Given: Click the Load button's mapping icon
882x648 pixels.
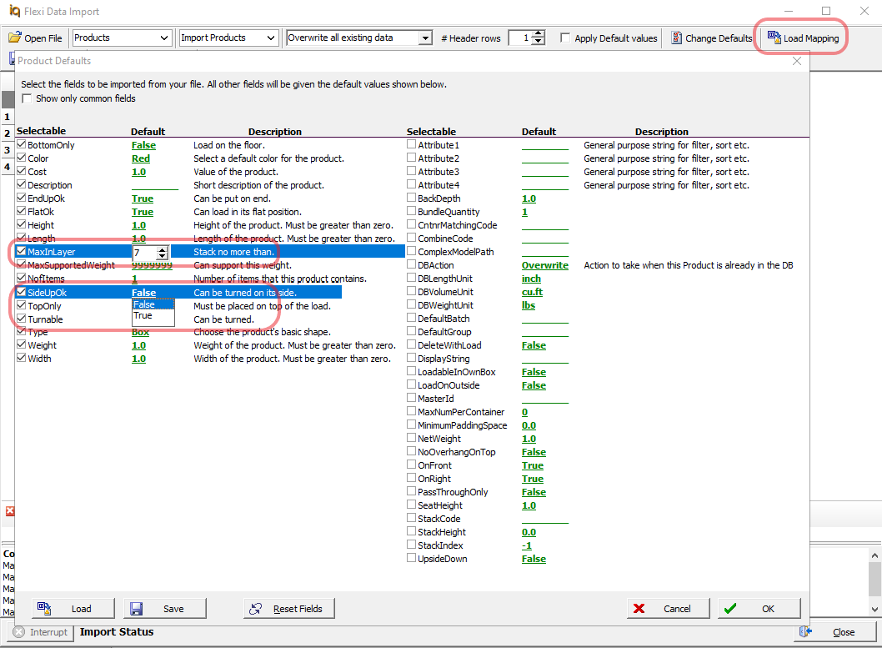Looking at the screenshot, I should [x=44, y=608].
